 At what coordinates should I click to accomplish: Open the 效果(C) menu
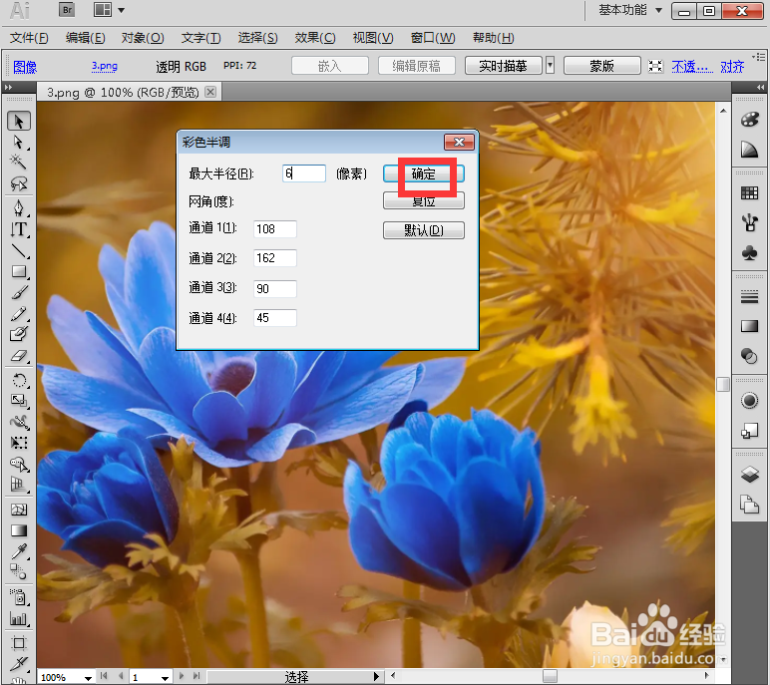tap(315, 38)
